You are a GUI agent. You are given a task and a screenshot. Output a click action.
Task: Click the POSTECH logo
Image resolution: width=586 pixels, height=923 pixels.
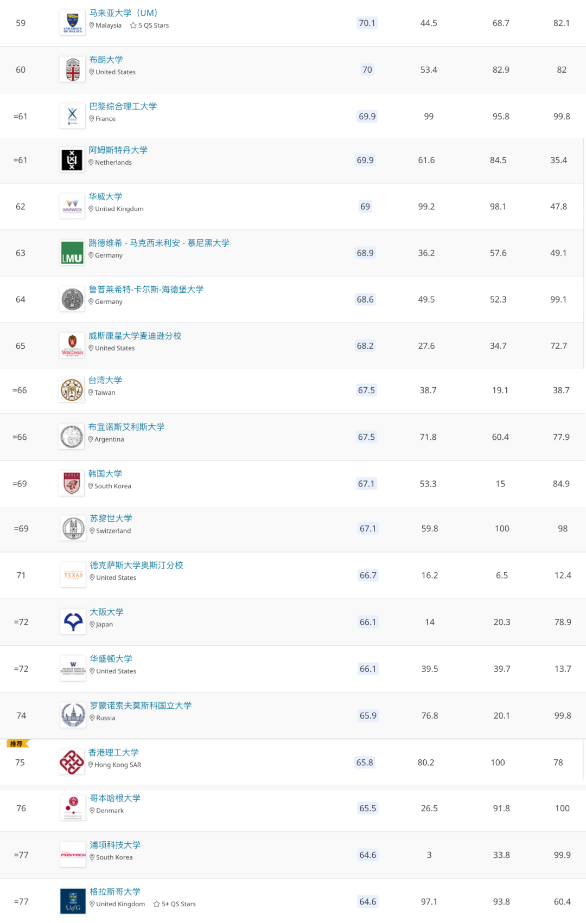[73, 855]
